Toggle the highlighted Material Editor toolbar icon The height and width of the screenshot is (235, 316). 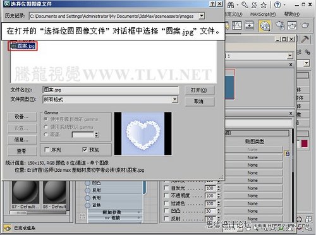point(265,26)
